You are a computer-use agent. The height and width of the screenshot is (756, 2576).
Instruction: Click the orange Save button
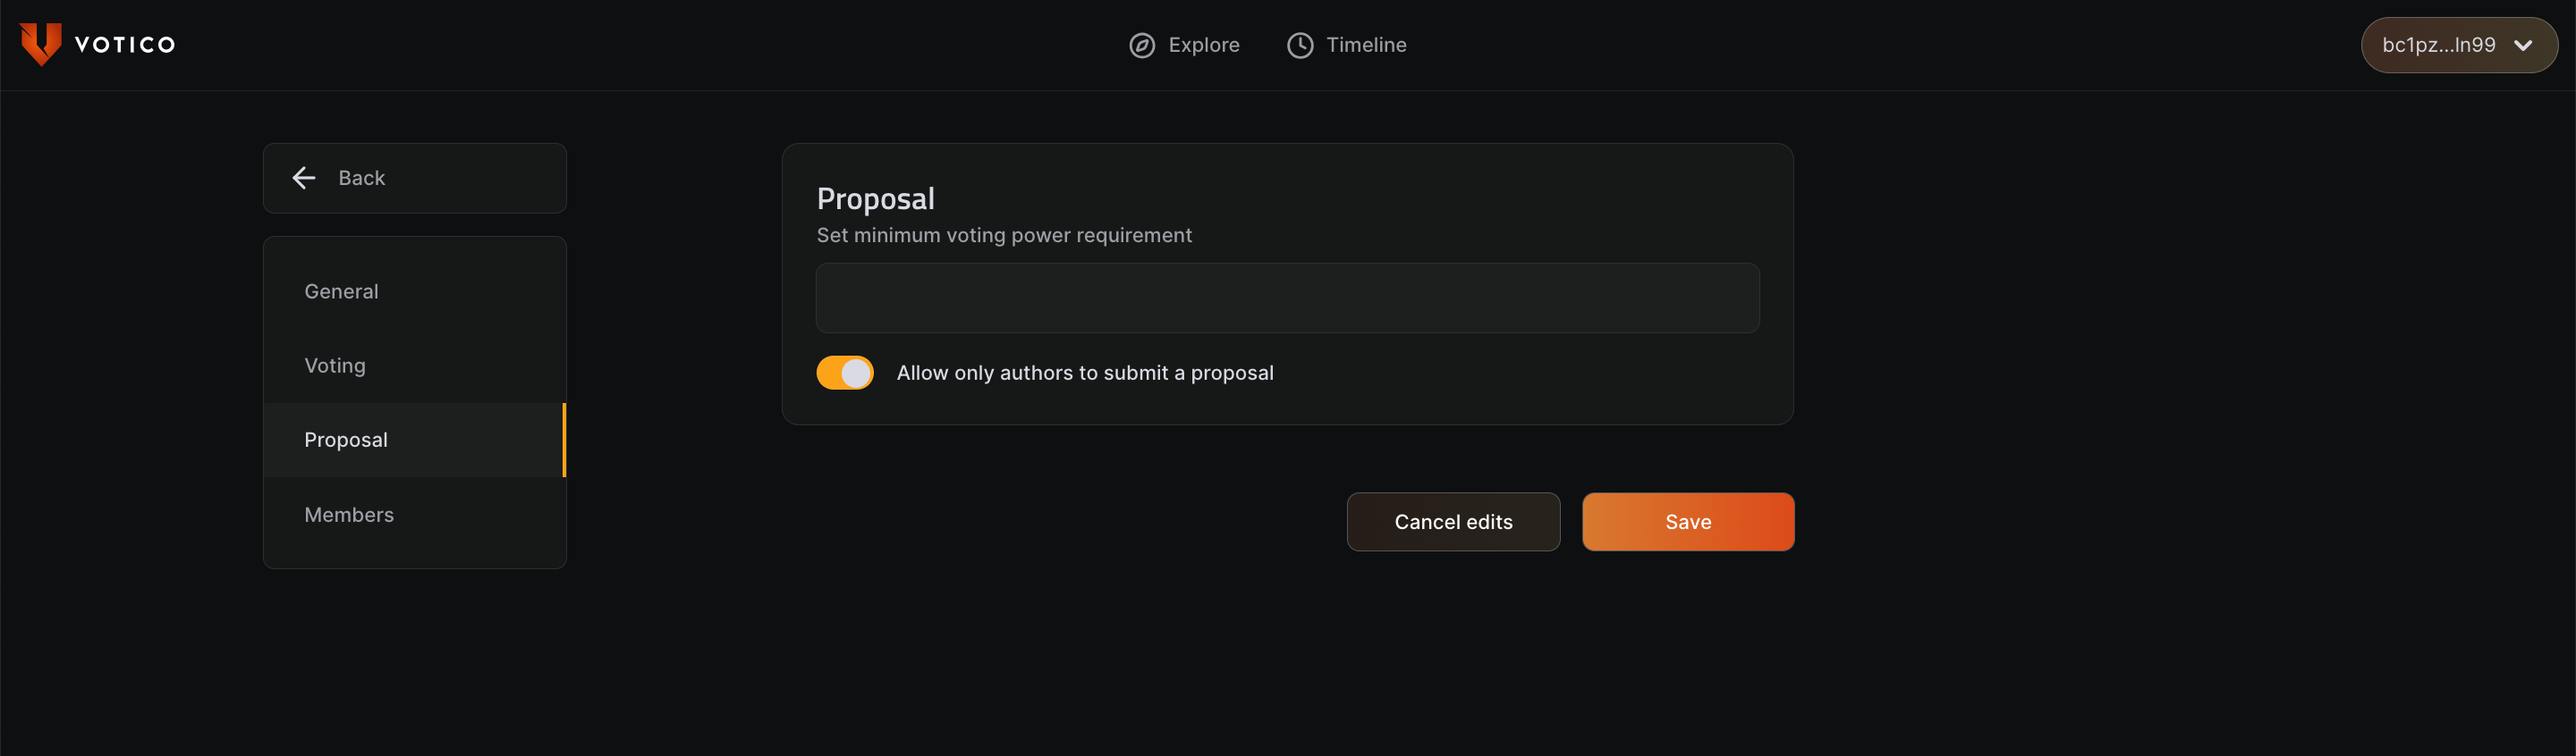click(x=1687, y=521)
